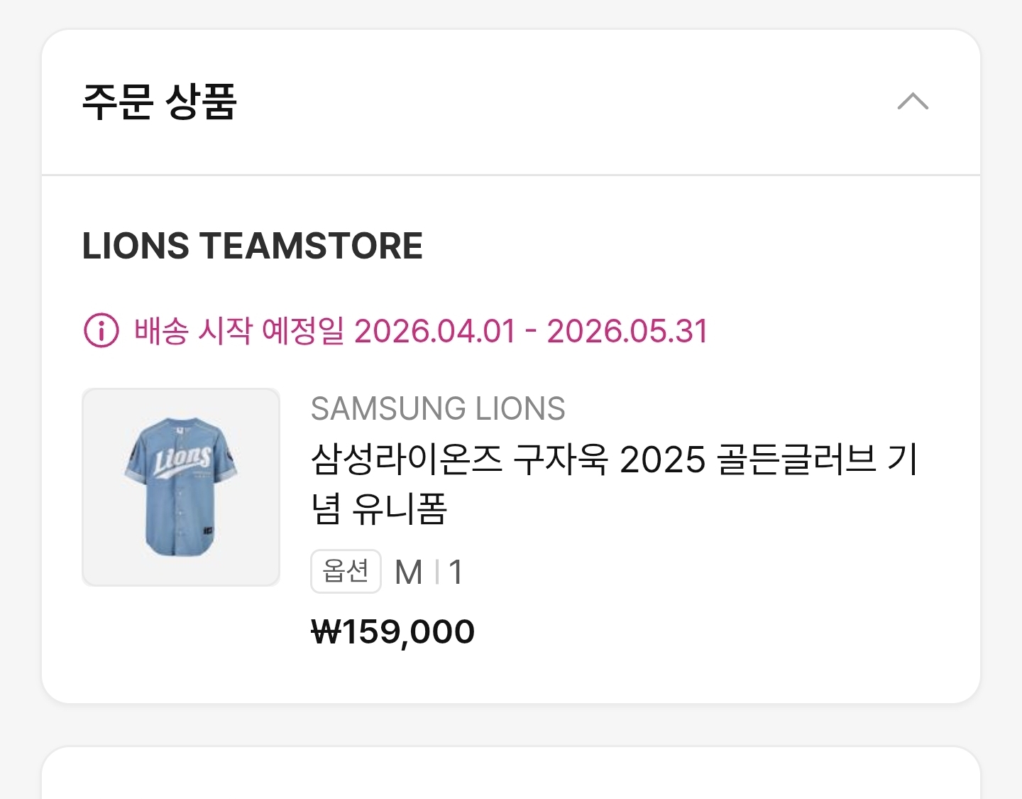The image size is (1022, 799).
Task: Click the won currency symbol in price
Action: coord(326,631)
